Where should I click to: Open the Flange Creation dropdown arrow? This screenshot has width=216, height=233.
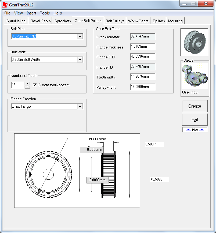80,107
